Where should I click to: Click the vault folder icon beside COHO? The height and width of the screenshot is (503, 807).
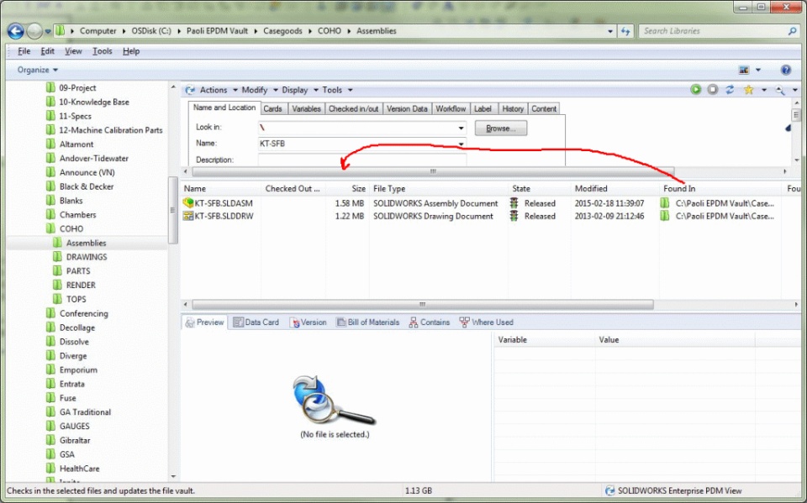tap(50, 228)
